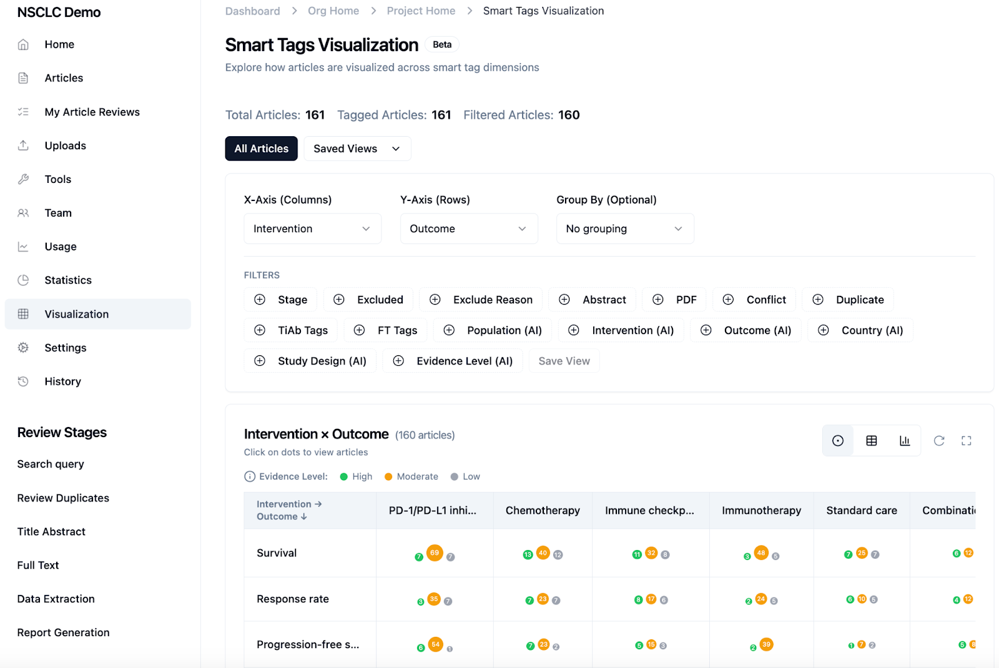This screenshot has height=668, width=999.
Task: Click the Save View button
Action: (x=564, y=361)
